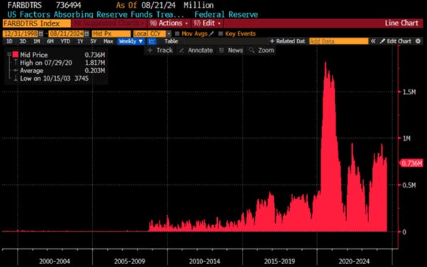Image resolution: width=427 pixels, height=267 pixels.
Task: Open the Local CCY currency dropdown arrow
Action: tap(169, 34)
